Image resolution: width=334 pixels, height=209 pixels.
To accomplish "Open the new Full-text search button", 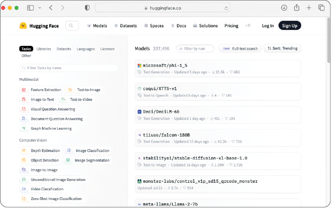I will pyautogui.click(x=240, y=49).
